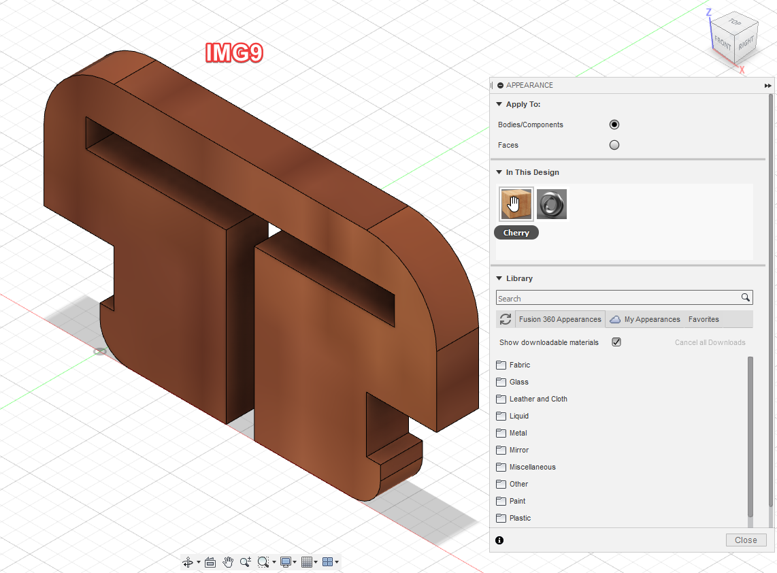This screenshot has width=777, height=573.
Task: Click the library list scrollbar
Action: point(750,436)
